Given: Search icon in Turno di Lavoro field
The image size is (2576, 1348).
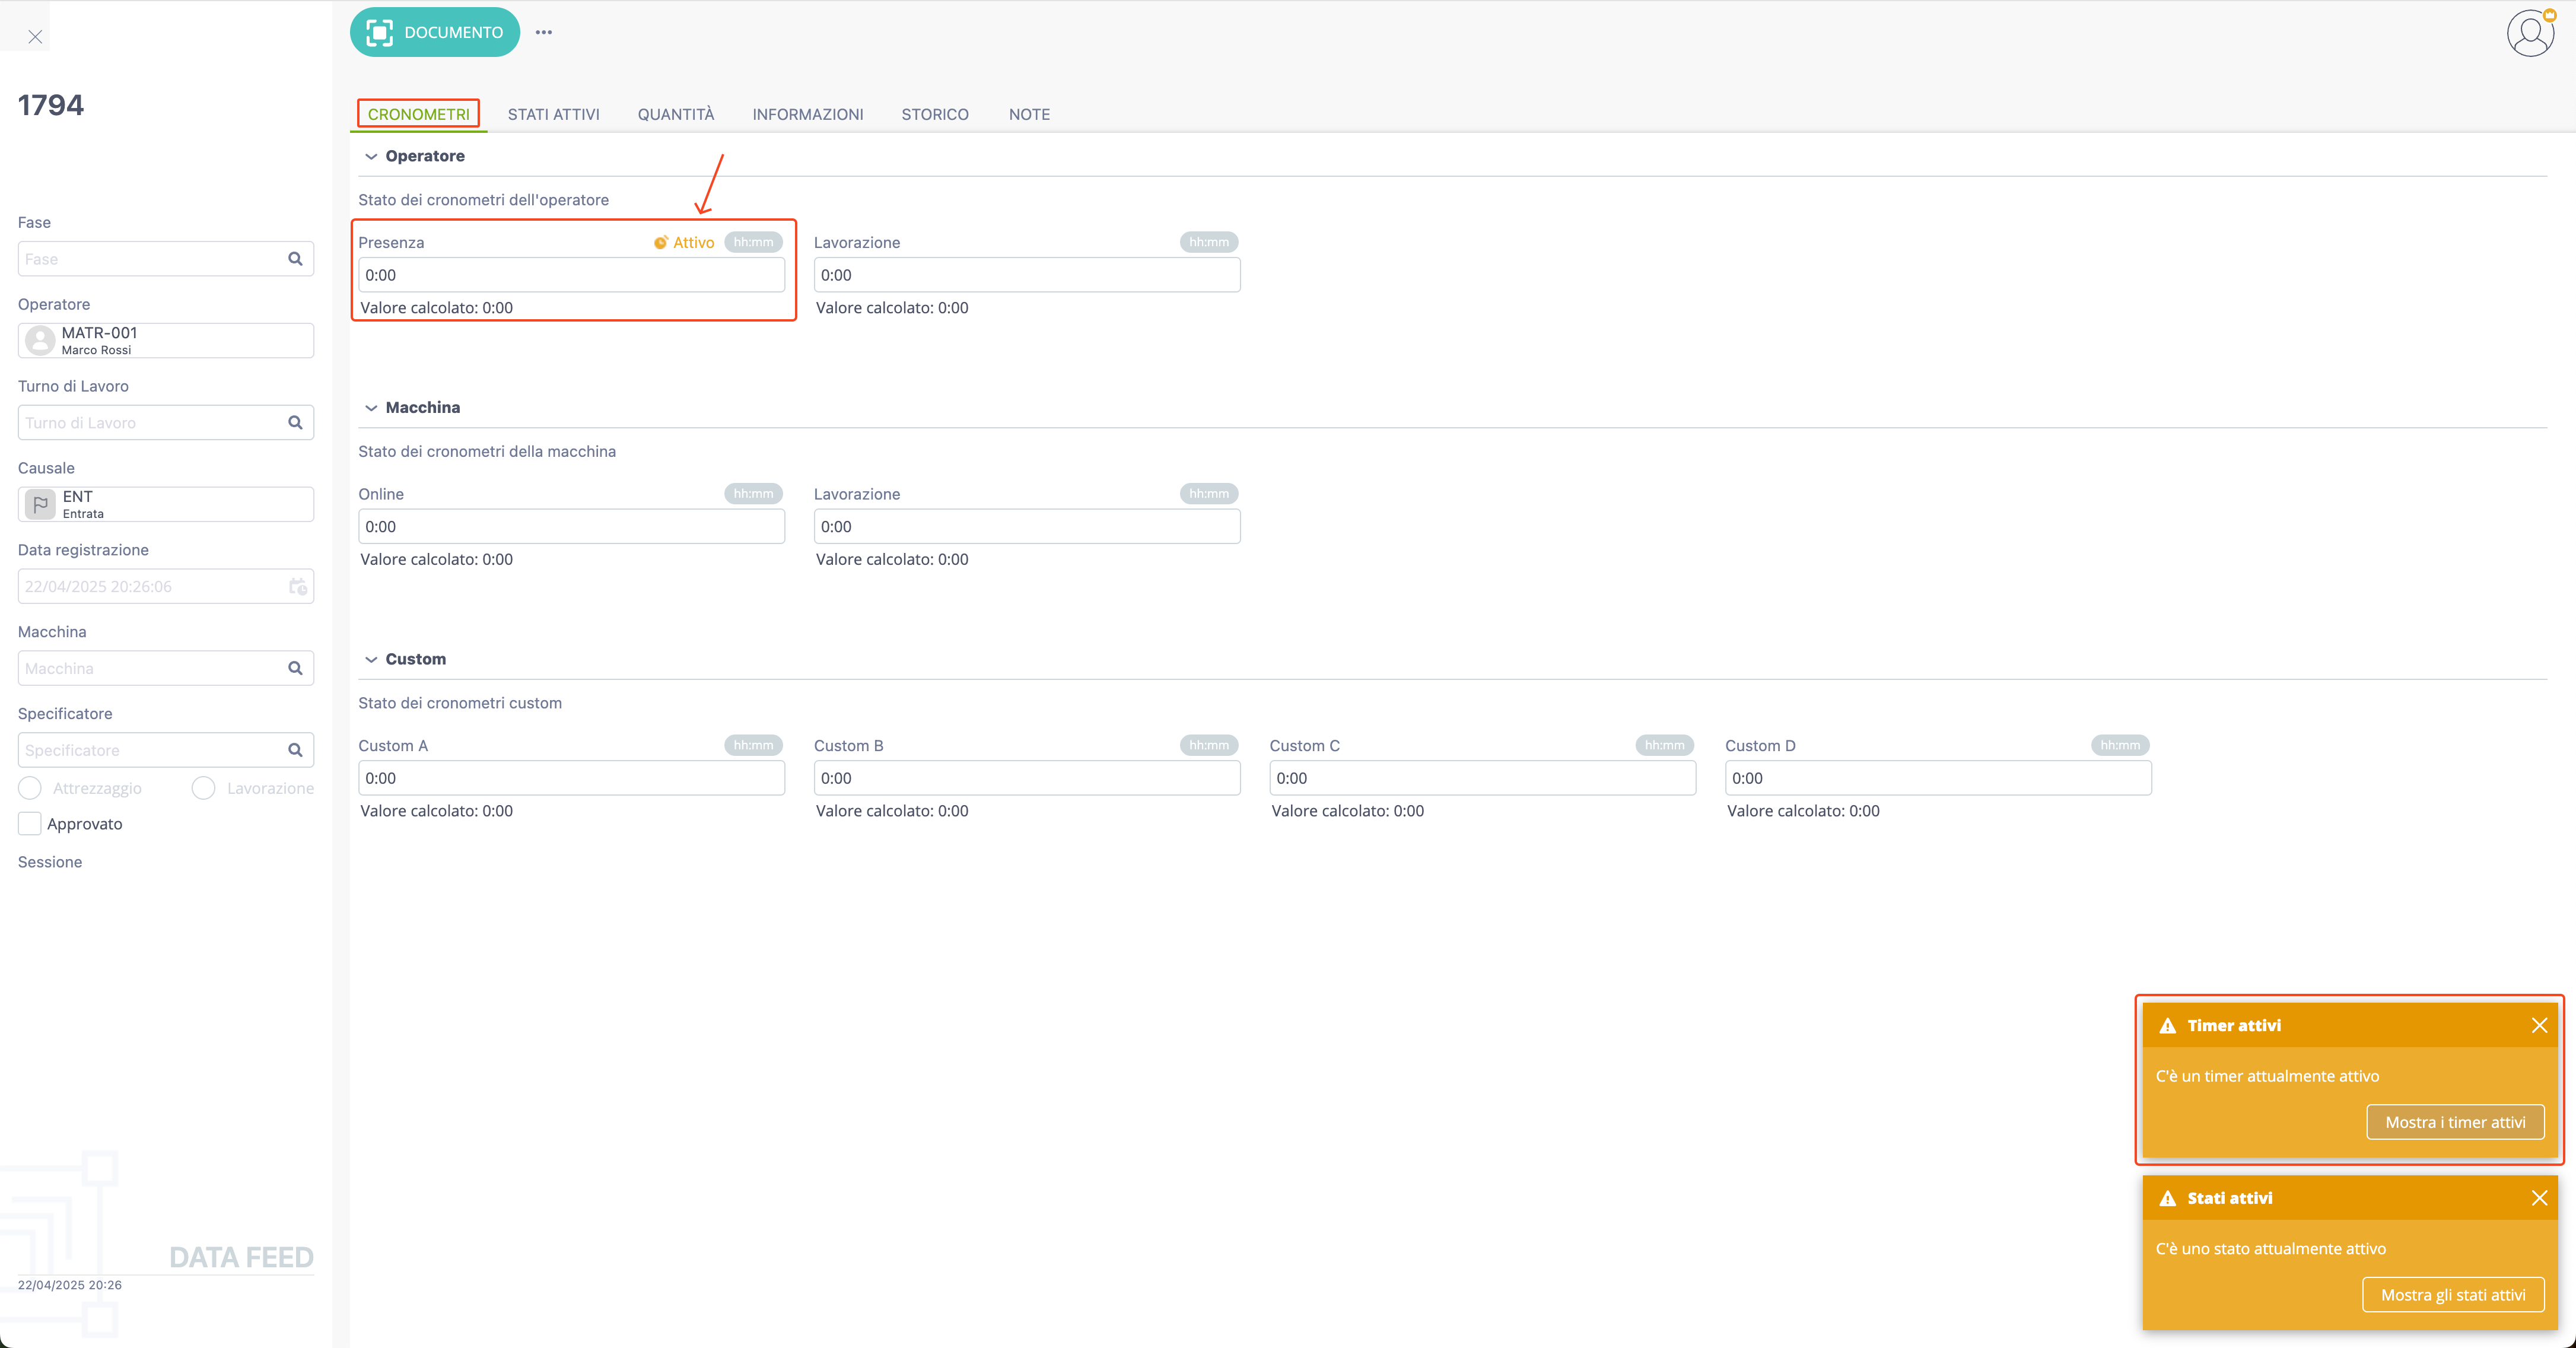Looking at the screenshot, I should (x=295, y=423).
